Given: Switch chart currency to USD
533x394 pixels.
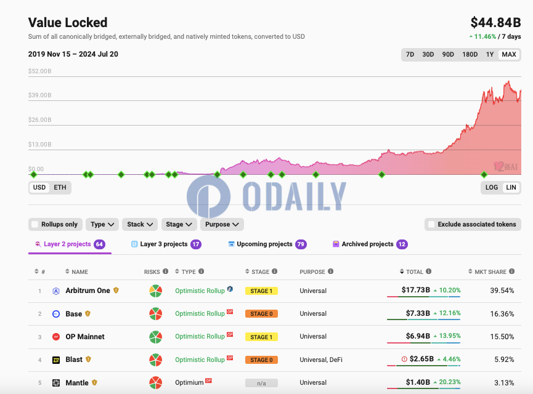Looking at the screenshot, I should click(39, 187).
